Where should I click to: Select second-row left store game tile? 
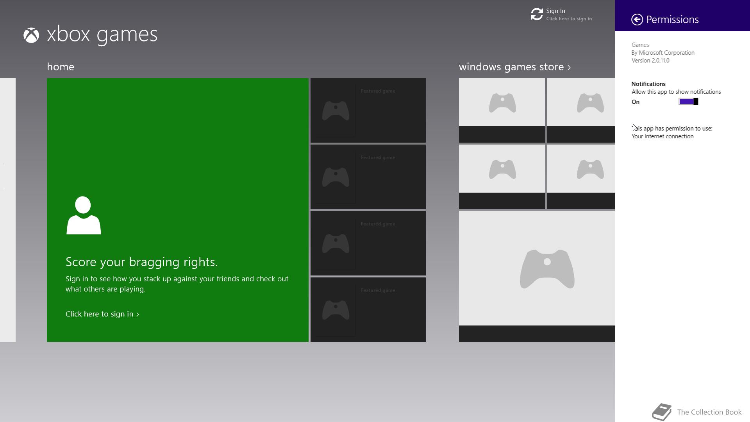[502, 177]
